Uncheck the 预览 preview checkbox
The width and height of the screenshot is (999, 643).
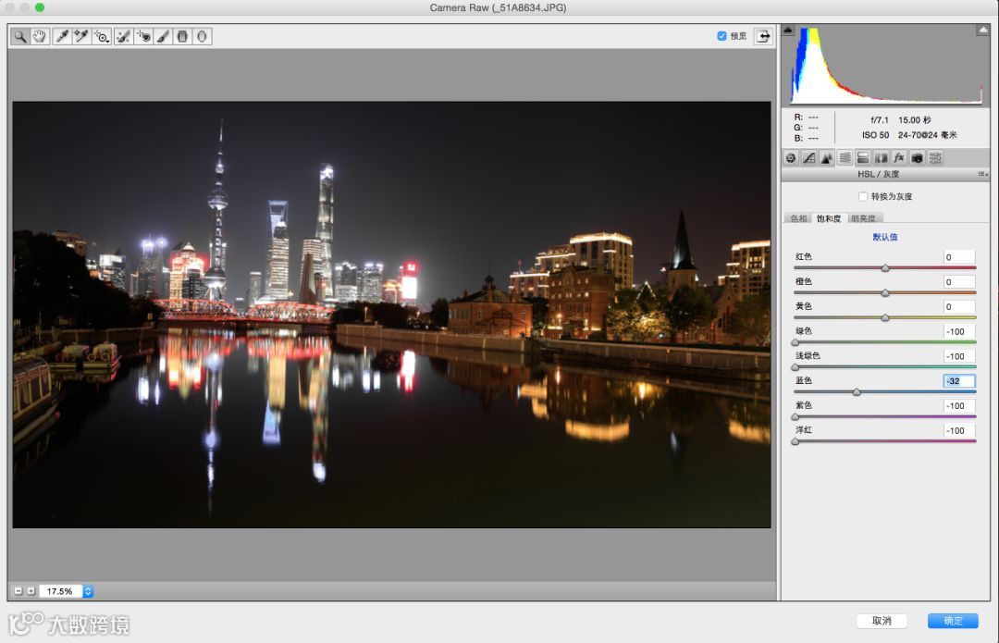coord(721,36)
